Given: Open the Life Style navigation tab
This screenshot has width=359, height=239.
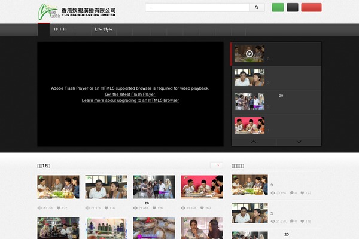Looking at the screenshot, I should tap(104, 29).
